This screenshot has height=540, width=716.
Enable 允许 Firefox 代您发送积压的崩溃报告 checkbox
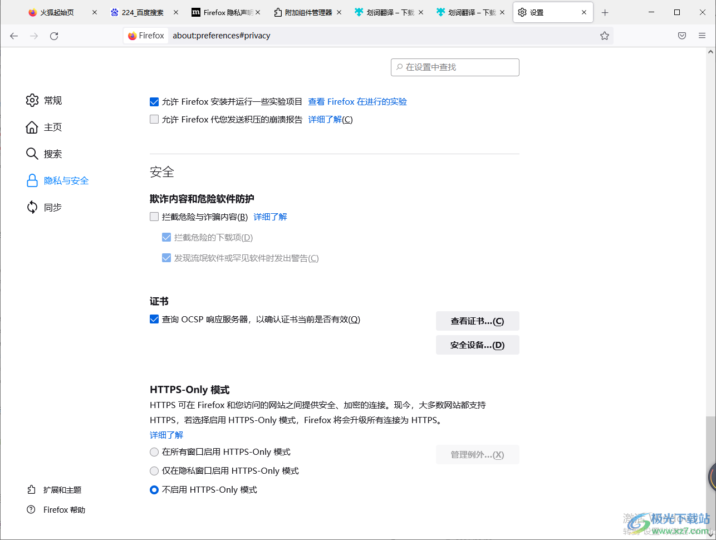click(154, 119)
